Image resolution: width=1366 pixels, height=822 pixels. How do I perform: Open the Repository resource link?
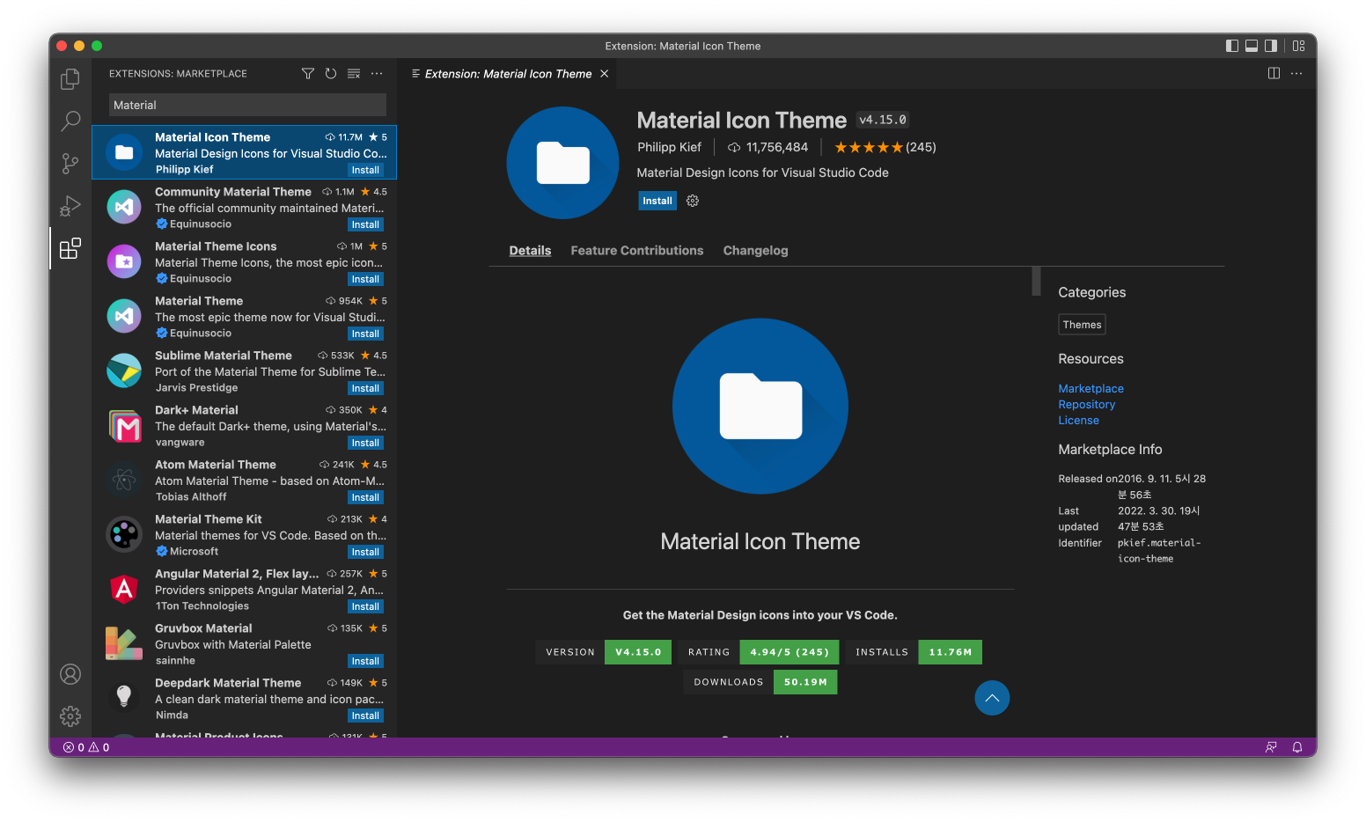click(x=1086, y=404)
